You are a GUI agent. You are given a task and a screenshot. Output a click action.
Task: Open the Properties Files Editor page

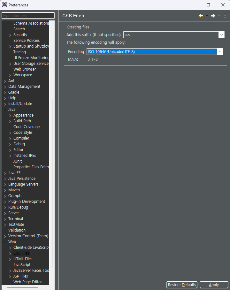pyautogui.click(x=31, y=167)
